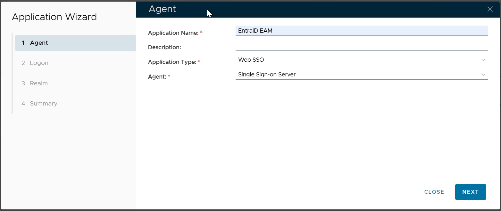This screenshot has height=211, width=501.
Task: Click the Application Name label
Action: pos(173,33)
